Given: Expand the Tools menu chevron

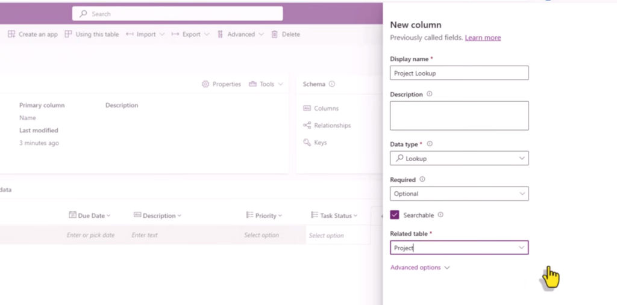Looking at the screenshot, I should pos(280,84).
